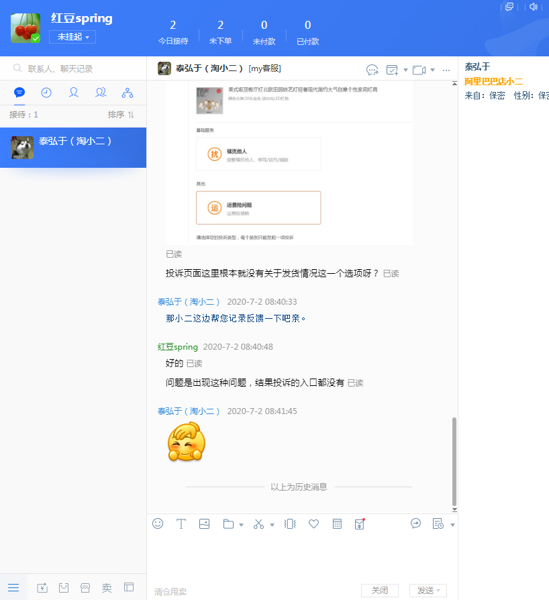The width and height of the screenshot is (549, 600).
Task: Insert an image via picture icon
Action: tap(204, 524)
